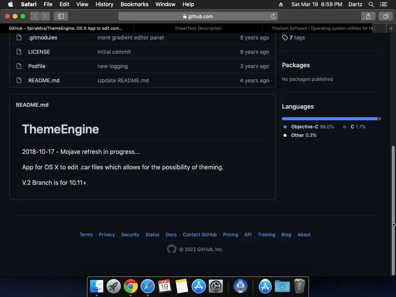Click the Terms footer link
The width and height of the screenshot is (396, 297).
(x=86, y=235)
